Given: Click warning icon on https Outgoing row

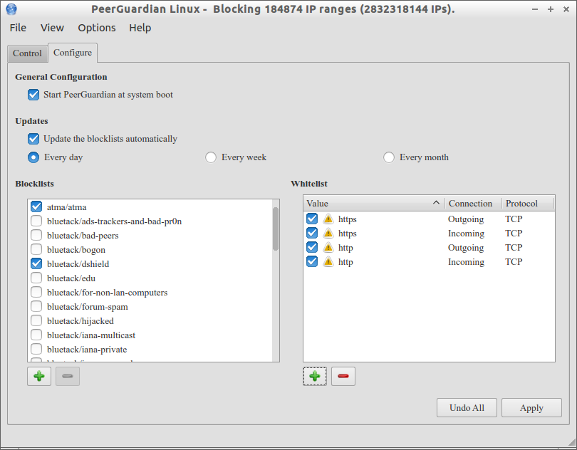Looking at the screenshot, I should coord(328,219).
